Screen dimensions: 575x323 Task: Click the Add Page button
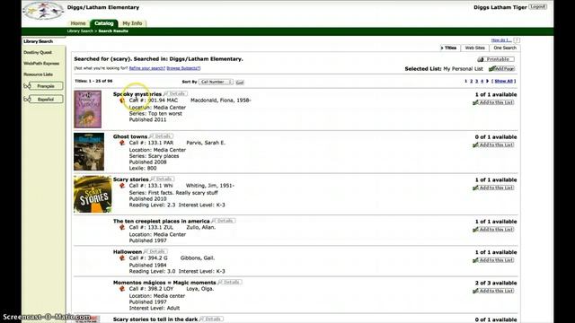(502, 68)
